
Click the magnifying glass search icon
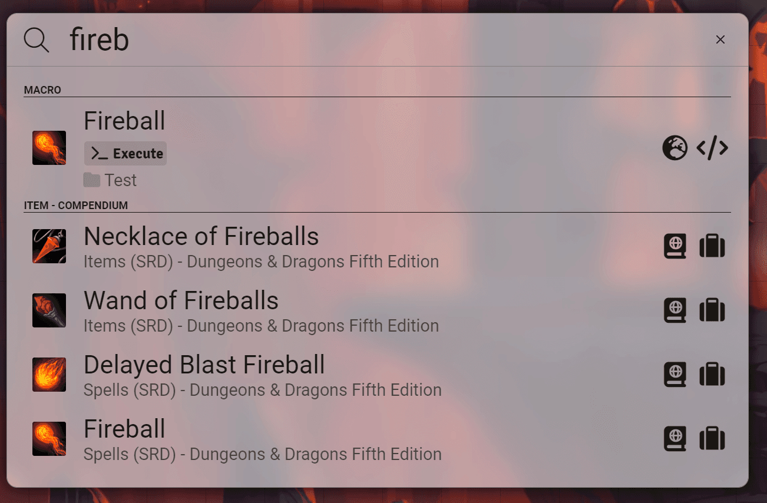(x=36, y=40)
